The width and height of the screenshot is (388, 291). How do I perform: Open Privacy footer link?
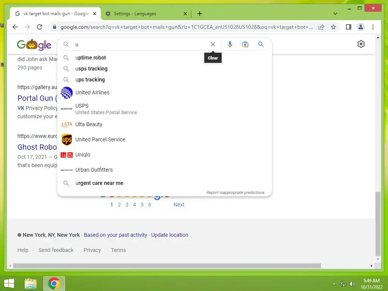92,250
